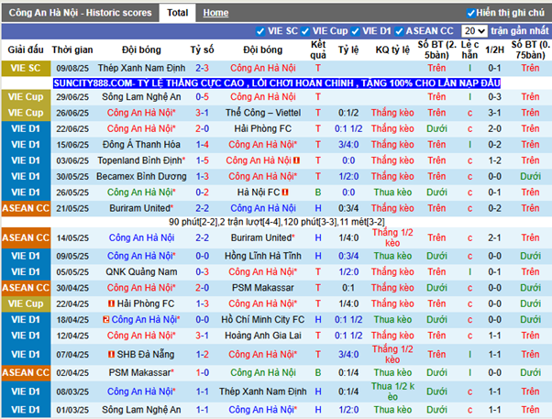Open the Home tab link
Image resolution: width=552 pixels, height=419 pixels.
coord(215,13)
